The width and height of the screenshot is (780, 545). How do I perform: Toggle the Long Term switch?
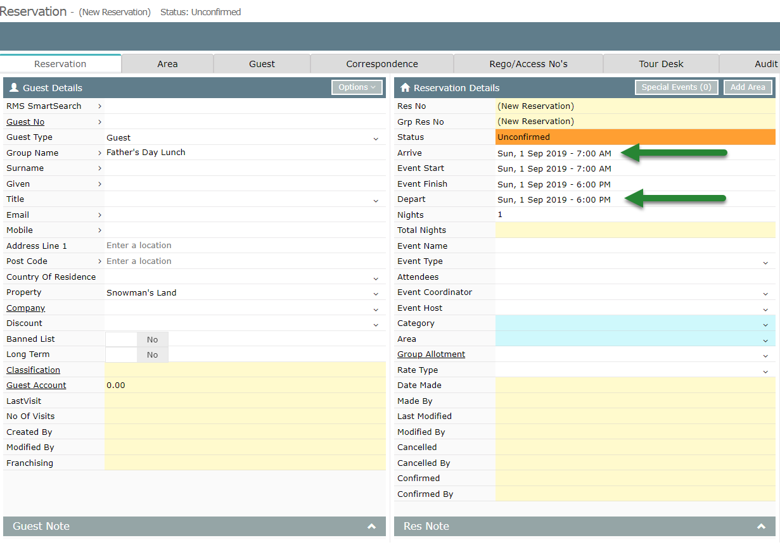tap(137, 354)
